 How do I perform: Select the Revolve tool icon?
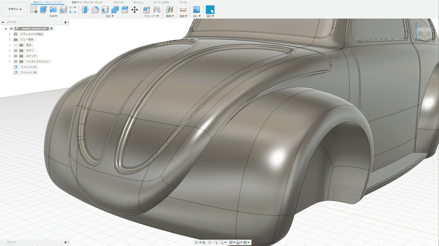53,10
